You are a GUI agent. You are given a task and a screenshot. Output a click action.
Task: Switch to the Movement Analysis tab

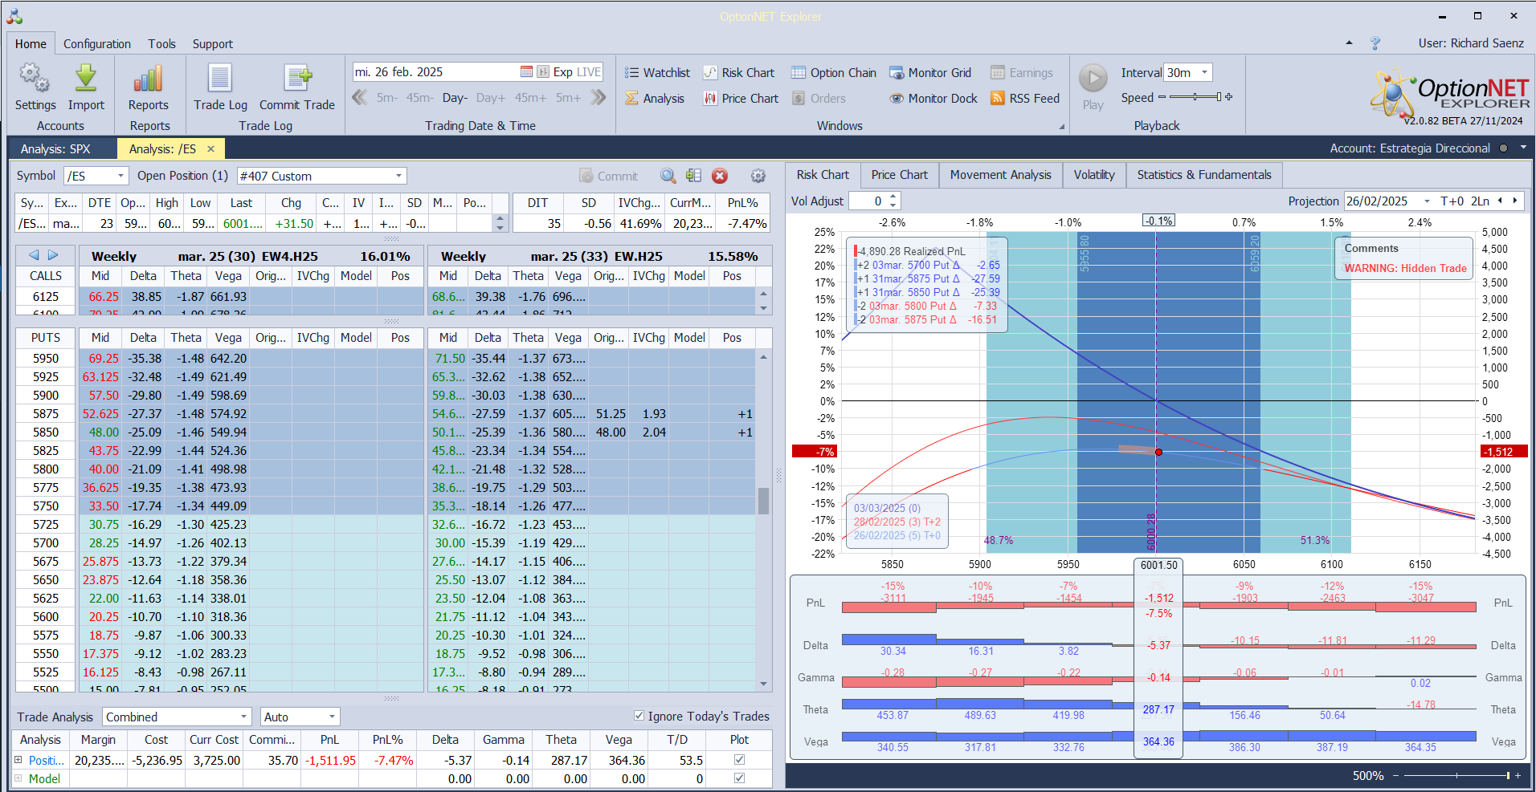(x=1000, y=175)
